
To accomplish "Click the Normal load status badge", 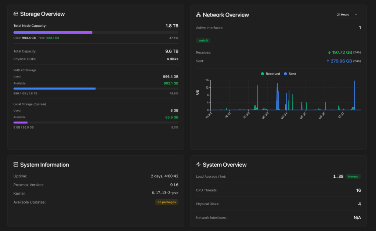I will coord(353,176).
